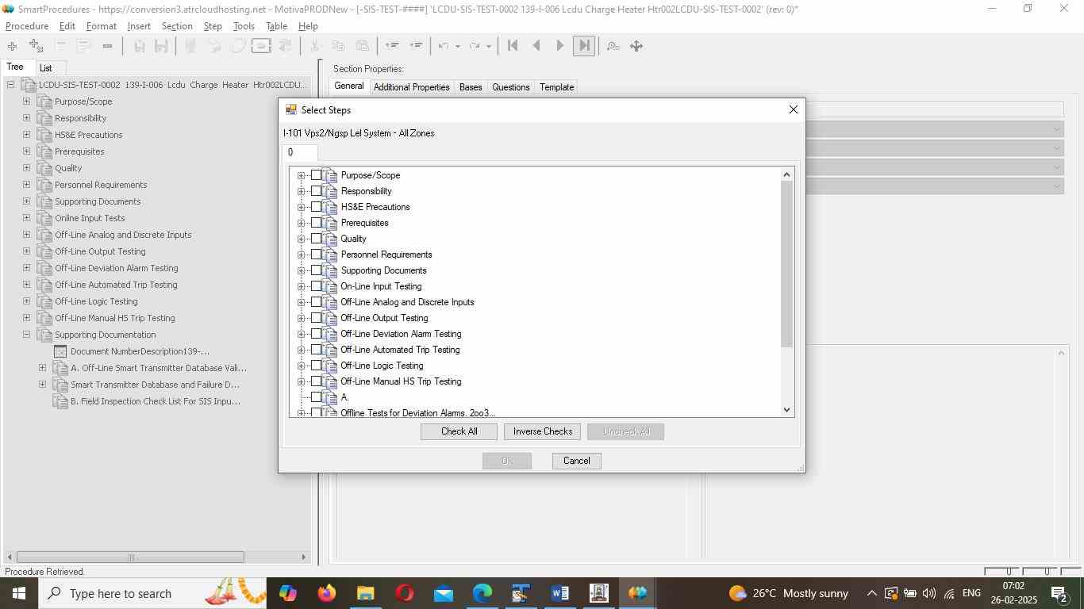1084x609 pixels.
Task: Open the Tools menu
Action: click(x=244, y=26)
